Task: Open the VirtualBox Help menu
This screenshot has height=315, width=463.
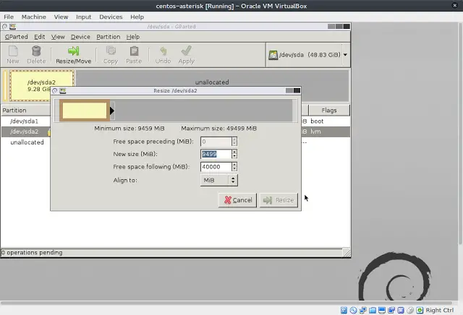Action: [137, 17]
